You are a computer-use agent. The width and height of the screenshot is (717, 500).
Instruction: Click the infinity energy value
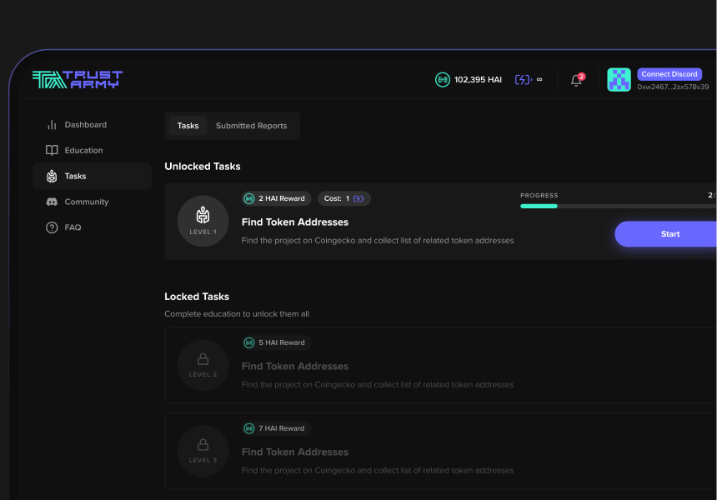click(539, 79)
